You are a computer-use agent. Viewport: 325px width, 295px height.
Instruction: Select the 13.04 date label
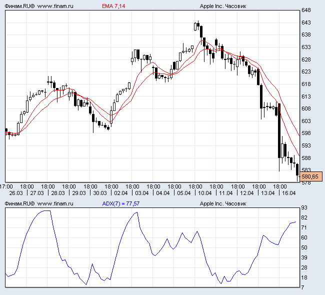(268, 193)
